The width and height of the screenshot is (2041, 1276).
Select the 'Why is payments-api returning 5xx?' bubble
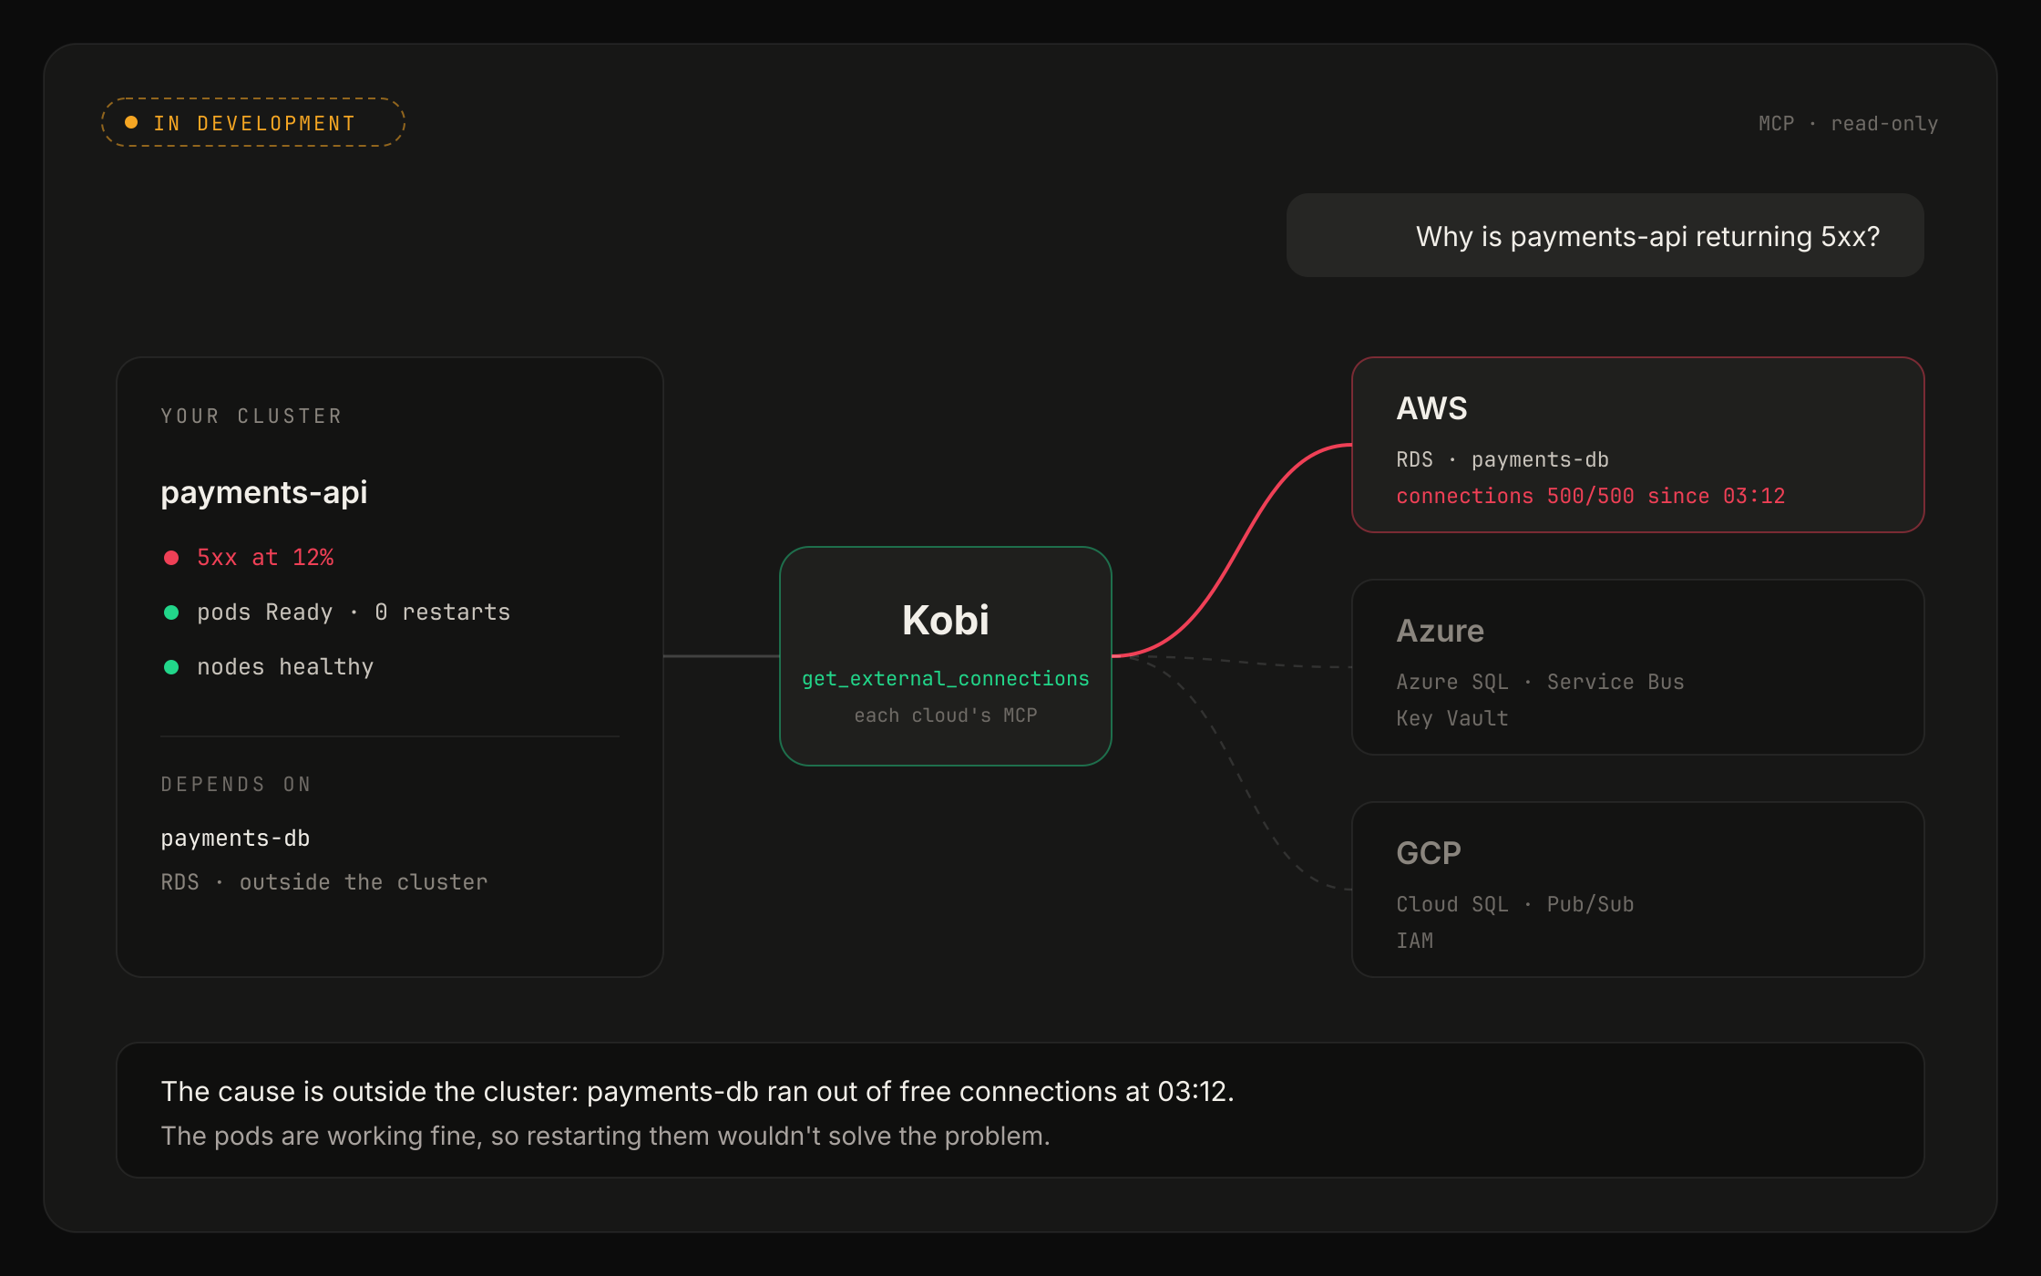[1605, 236]
